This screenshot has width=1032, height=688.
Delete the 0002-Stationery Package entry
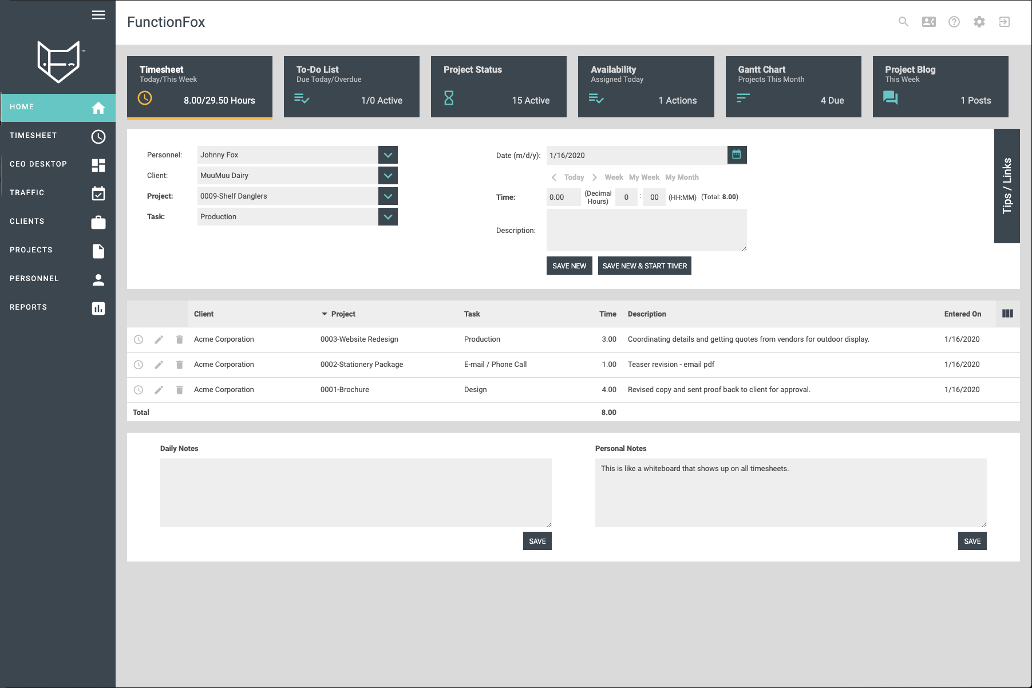179,365
